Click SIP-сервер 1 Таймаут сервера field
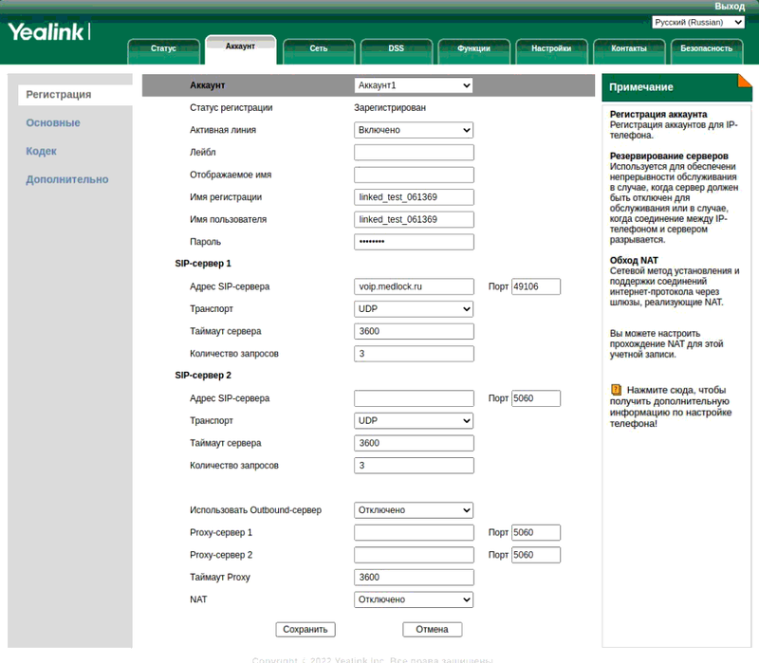Screen dimensions: 759x663 pyautogui.click(x=414, y=332)
